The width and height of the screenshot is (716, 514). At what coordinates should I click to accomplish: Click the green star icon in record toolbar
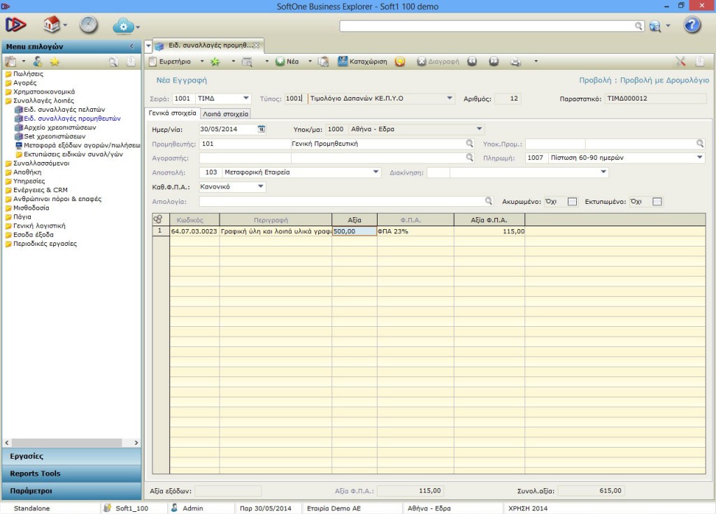(x=215, y=61)
